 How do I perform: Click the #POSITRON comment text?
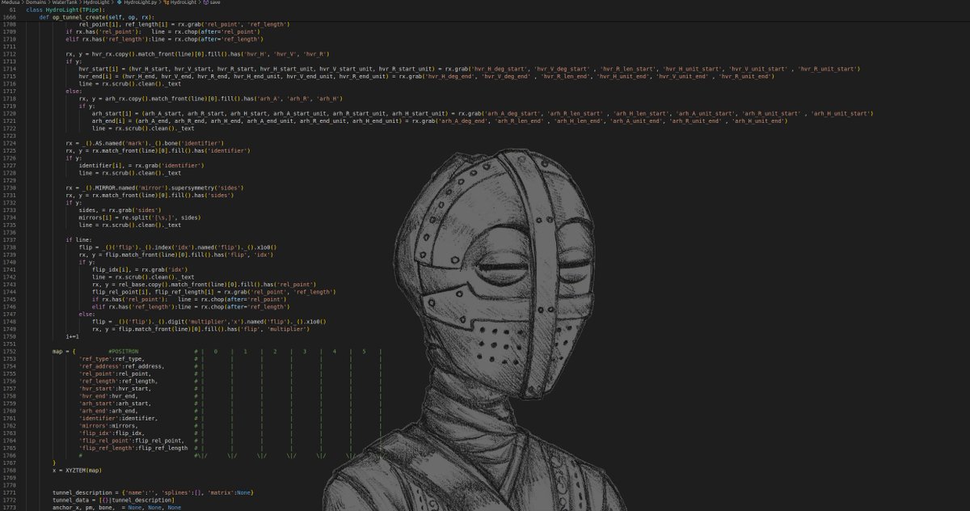click(123, 352)
